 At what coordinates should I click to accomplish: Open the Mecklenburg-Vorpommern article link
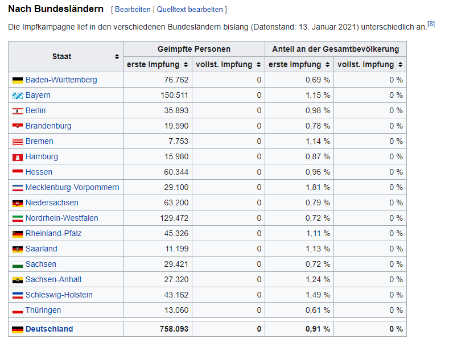click(x=72, y=188)
